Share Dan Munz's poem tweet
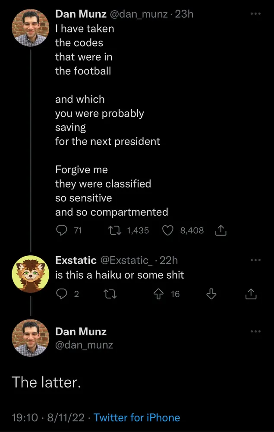 coord(220,231)
